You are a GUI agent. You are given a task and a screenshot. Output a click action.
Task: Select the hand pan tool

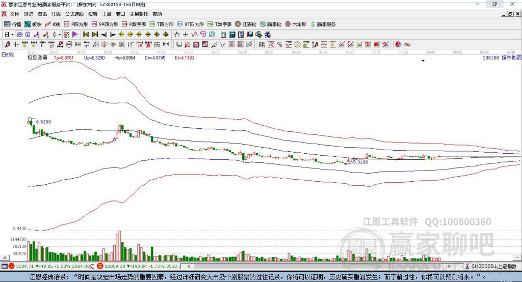[x=177, y=35]
